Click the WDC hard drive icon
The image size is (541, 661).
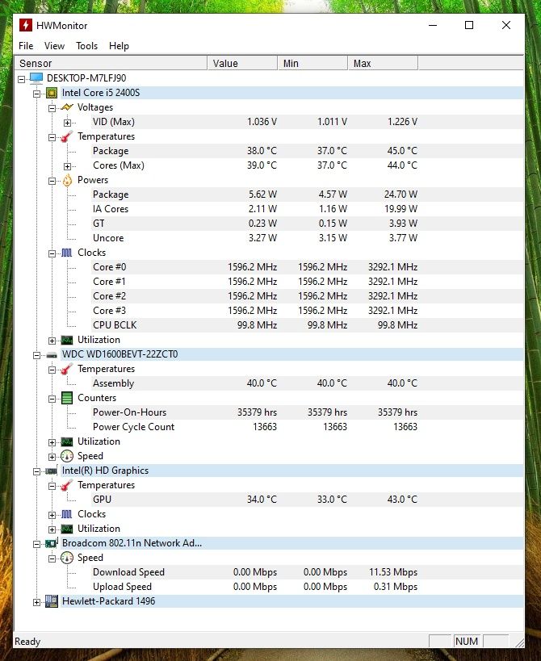click(52, 355)
